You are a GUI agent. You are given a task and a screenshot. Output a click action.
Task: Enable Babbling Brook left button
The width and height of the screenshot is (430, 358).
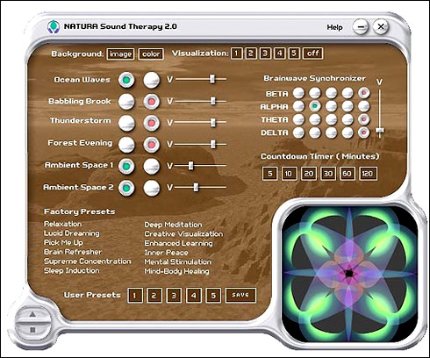pos(126,102)
